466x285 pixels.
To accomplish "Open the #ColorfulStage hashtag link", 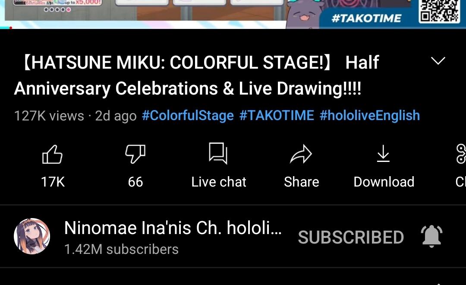I will click(188, 115).
